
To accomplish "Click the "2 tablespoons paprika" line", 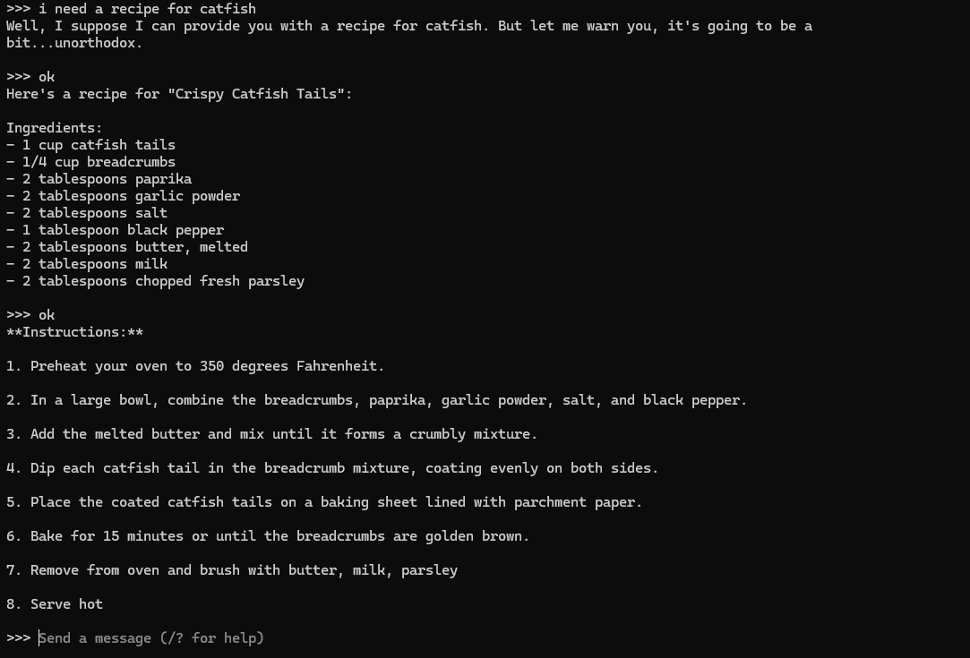I will point(99,179).
